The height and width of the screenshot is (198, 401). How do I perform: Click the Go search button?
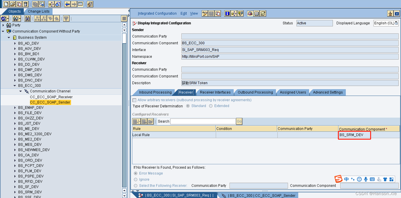[x=239, y=121]
